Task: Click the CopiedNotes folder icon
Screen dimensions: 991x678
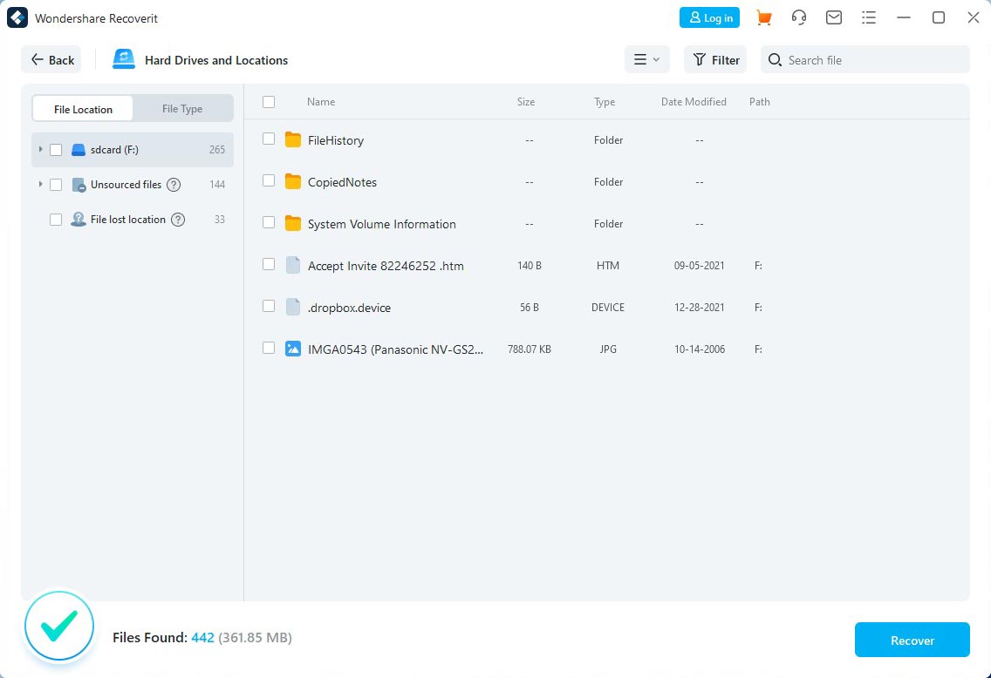Action: (x=292, y=182)
